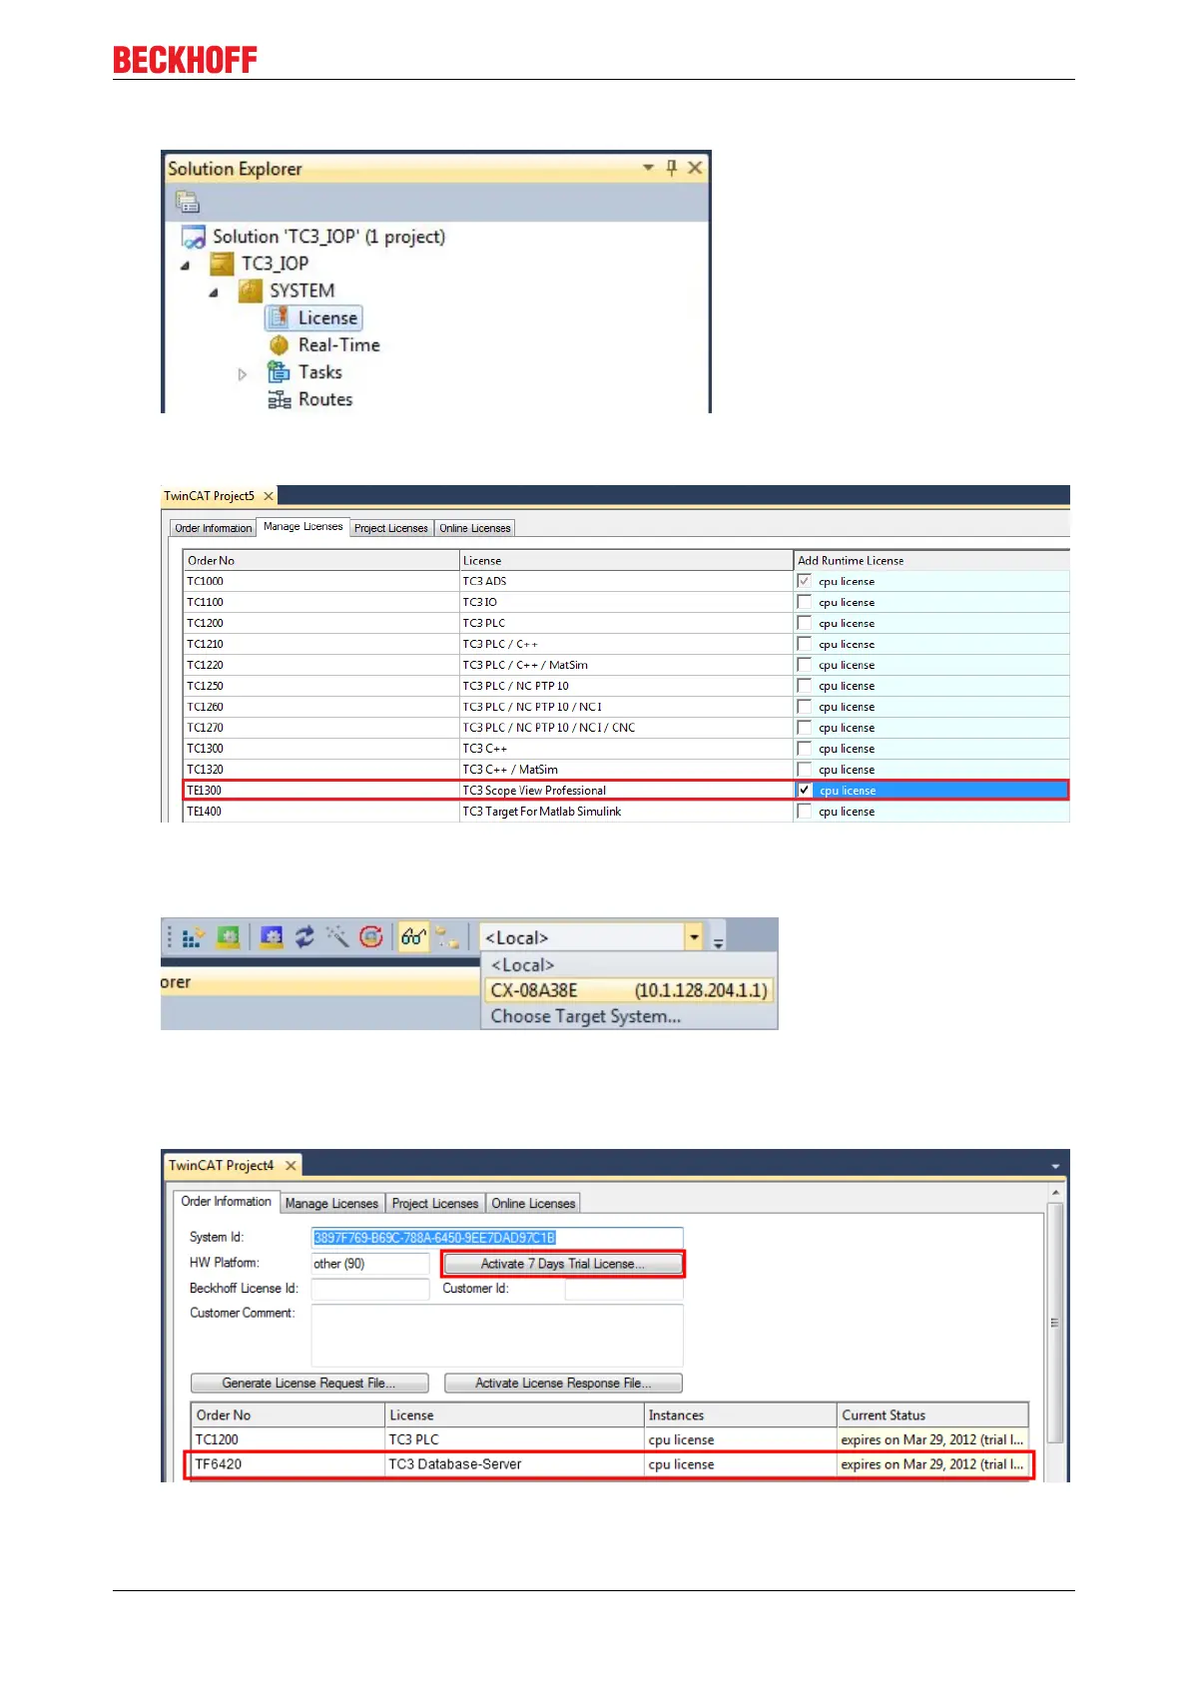Screen dimensions: 1189x1681
Task: Open Online Licenses tab in Project5
Action: 475,528
